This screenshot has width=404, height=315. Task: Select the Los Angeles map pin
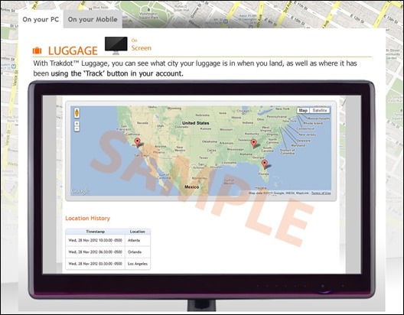click(x=138, y=142)
